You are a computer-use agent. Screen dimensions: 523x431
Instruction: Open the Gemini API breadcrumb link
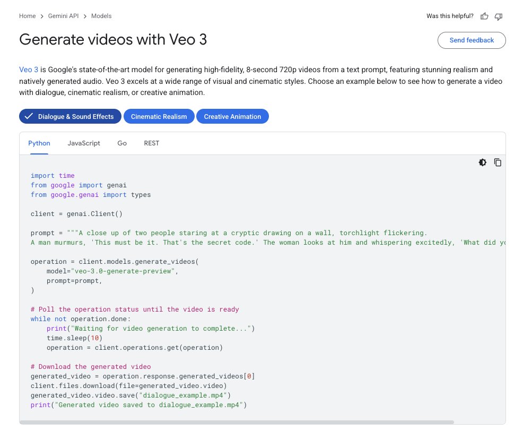[63, 16]
